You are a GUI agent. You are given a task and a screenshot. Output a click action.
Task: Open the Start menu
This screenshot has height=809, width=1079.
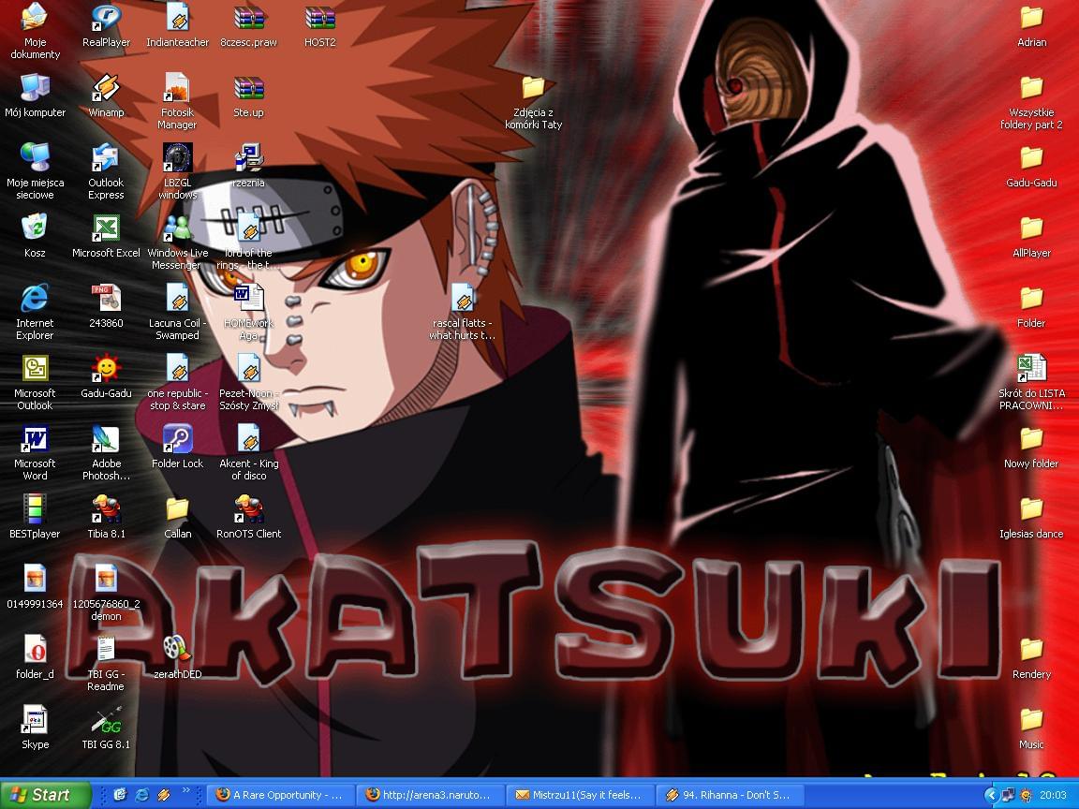pos(45,795)
